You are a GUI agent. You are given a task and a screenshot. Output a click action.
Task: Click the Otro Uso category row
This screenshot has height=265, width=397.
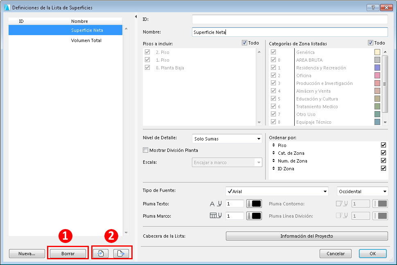[x=325, y=114]
